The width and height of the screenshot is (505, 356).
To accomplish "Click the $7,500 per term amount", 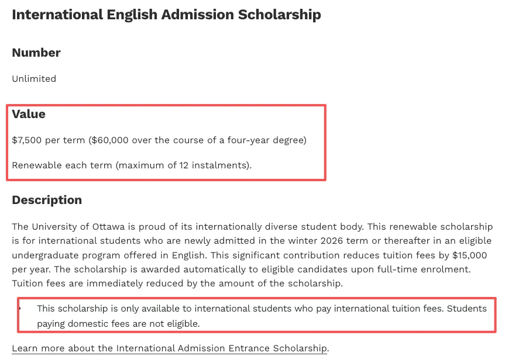I will (49, 140).
